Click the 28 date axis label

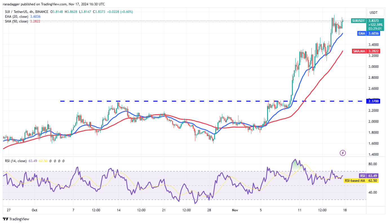point(209,210)
